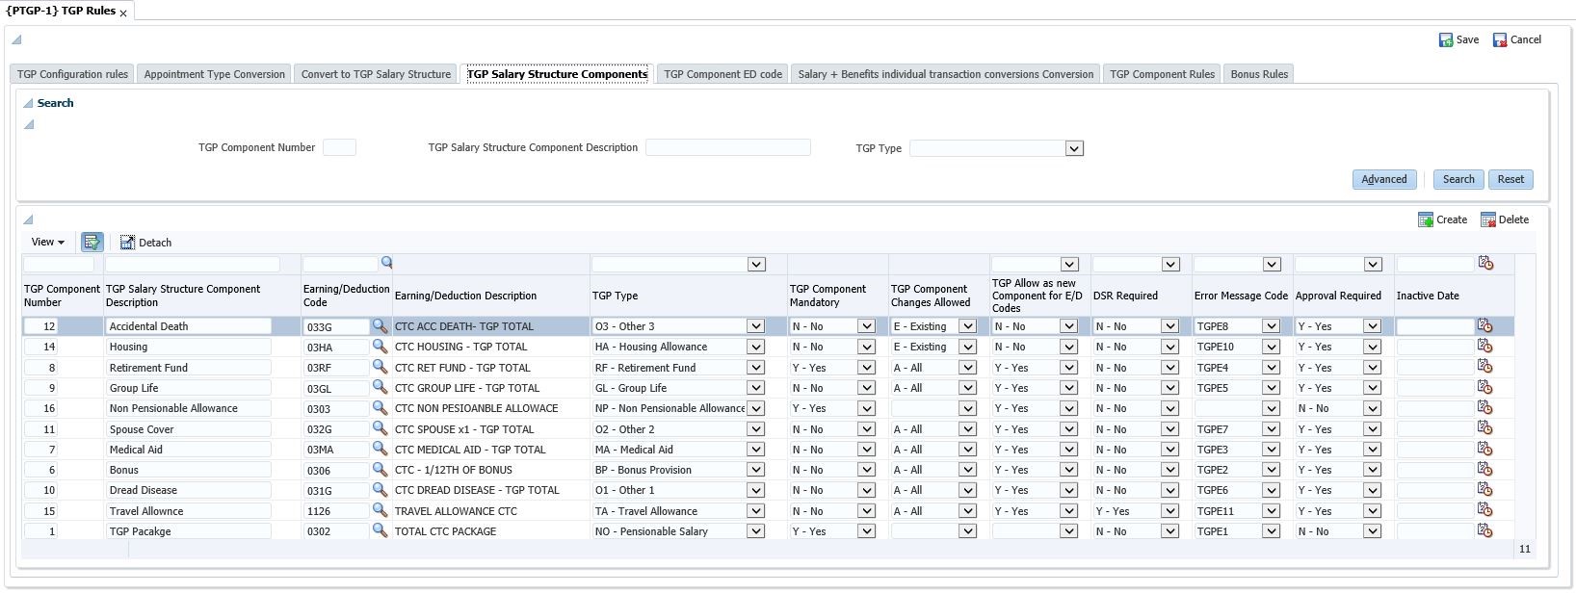The height and width of the screenshot is (593, 1576).
Task: Detach the table using Detach icon
Action: tap(127, 243)
